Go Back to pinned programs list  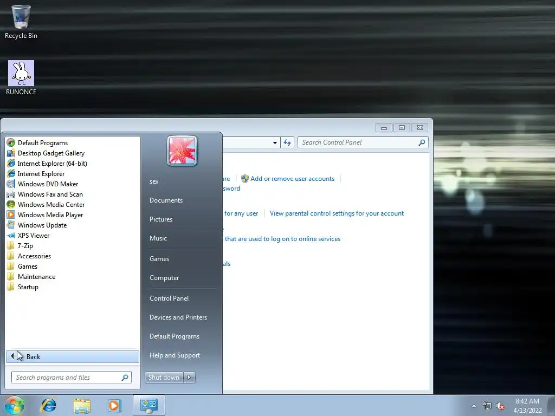point(73,356)
